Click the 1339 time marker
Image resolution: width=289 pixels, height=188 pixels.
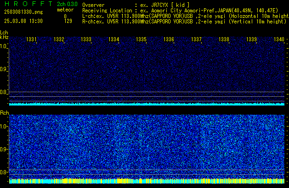point(252,39)
